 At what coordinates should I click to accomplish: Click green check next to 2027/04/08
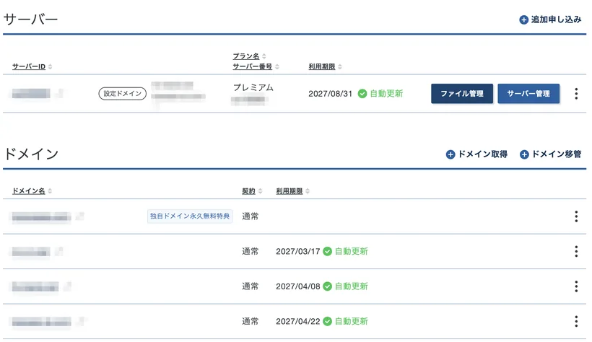pos(327,286)
